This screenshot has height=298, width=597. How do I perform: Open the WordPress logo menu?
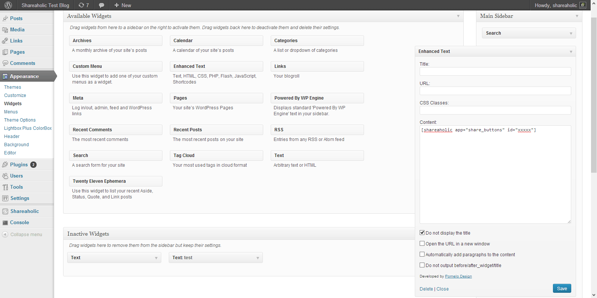coord(8,5)
